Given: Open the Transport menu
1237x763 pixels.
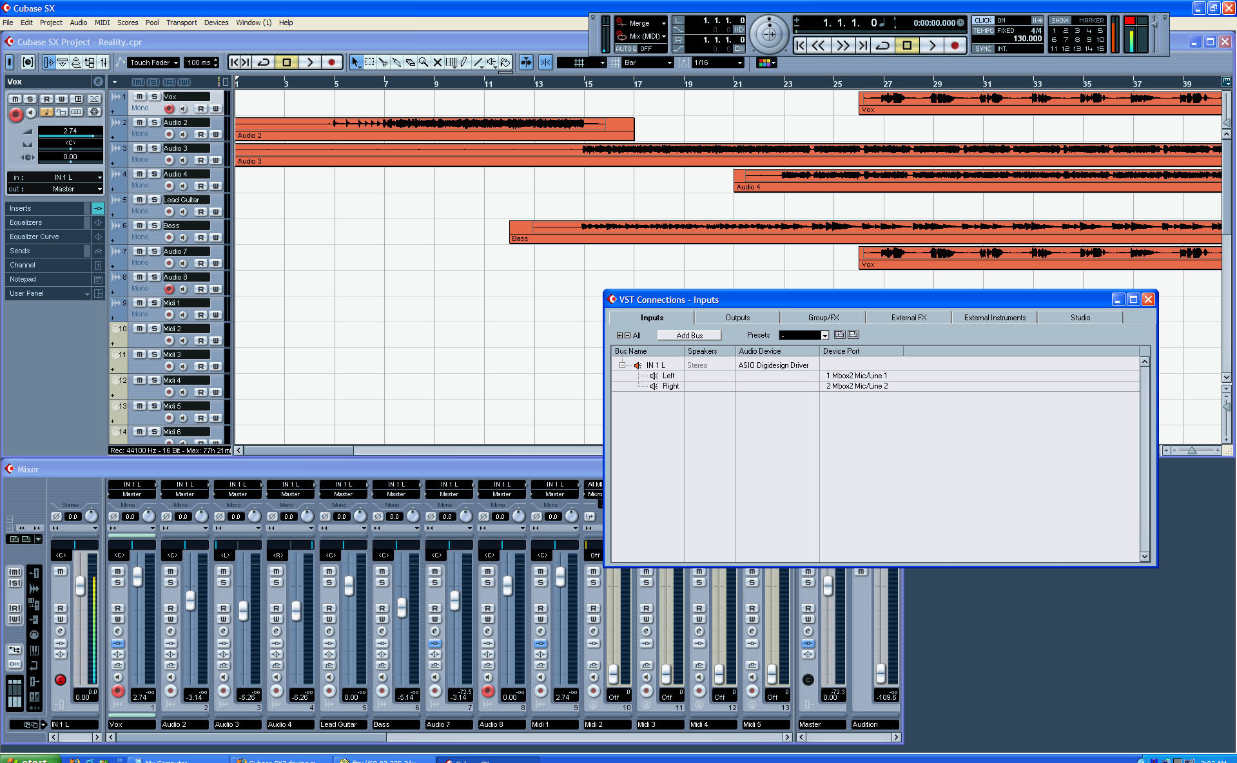Looking at the screenshot, I should click(x=181, y=23).
